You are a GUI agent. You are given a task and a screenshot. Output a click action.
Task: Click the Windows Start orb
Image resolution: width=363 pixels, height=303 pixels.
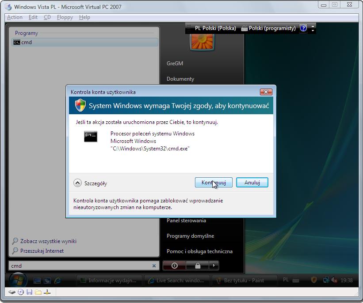(18, 280)
